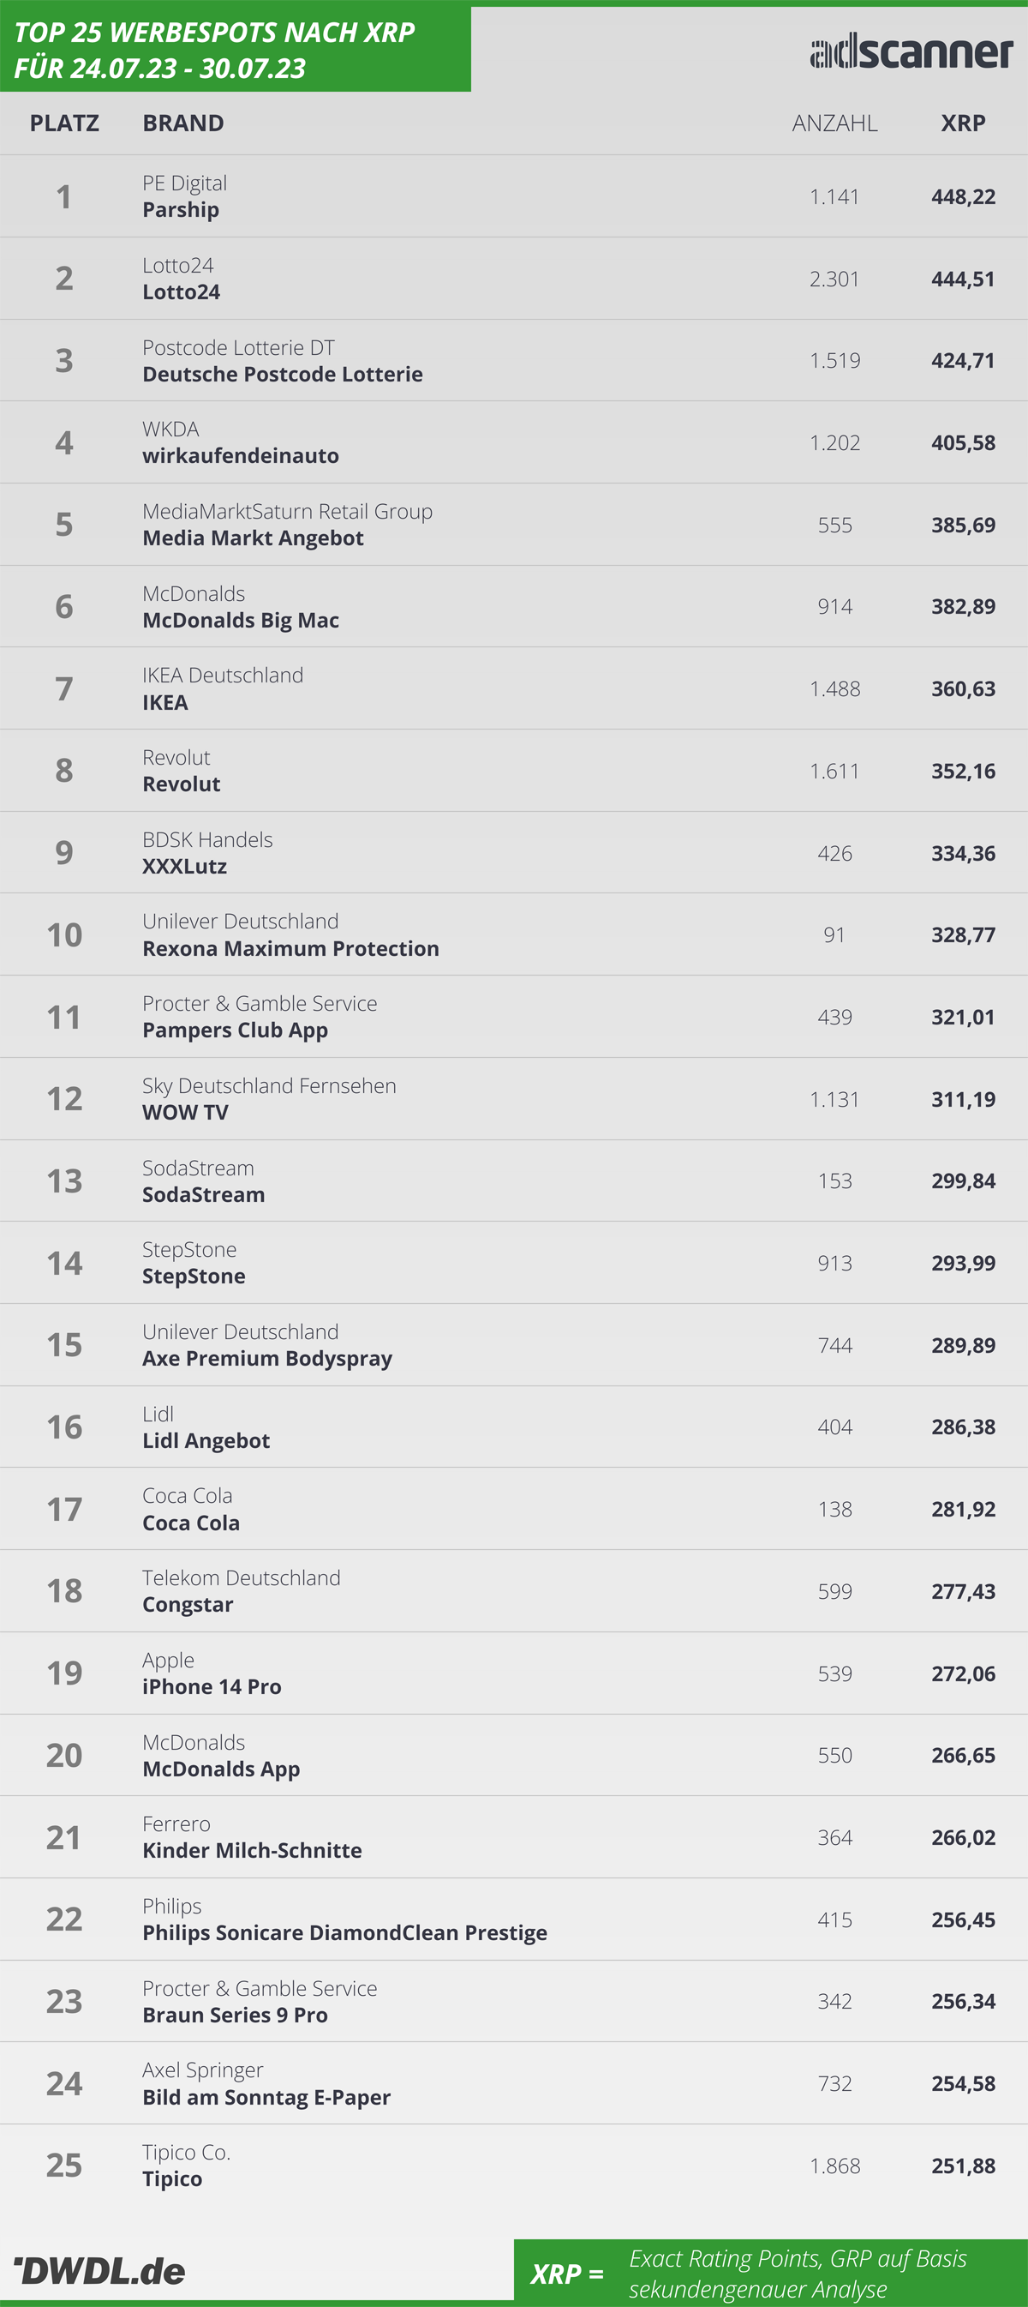Click Deutsche Postcode Lotterie entry
Viewport: 1028px width, 2307px height.
tap(283, 375)
